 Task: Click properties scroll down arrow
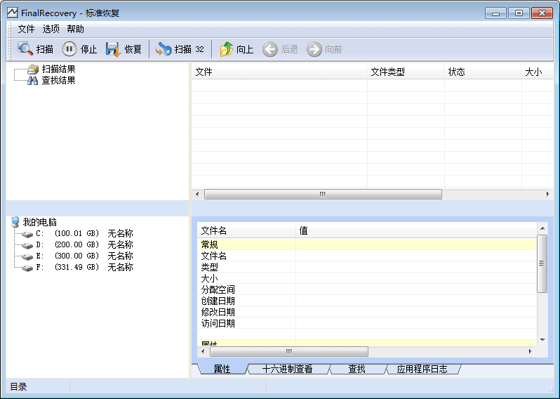click(x=542, y=340)
